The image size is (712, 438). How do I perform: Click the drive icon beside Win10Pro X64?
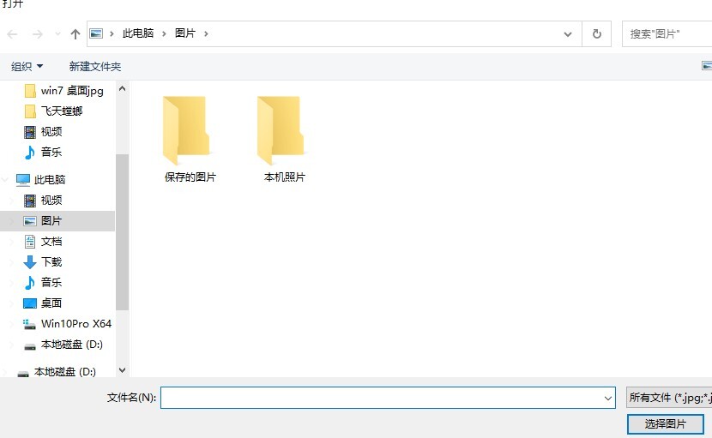point(29,324)
